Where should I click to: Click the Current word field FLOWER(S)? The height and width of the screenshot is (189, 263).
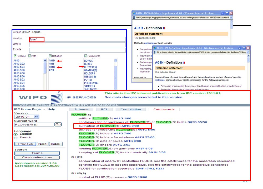pos(34,124)
